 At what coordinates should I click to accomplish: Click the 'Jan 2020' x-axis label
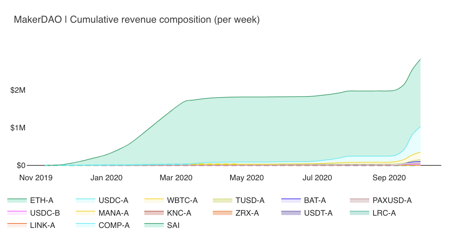[106, 178]
